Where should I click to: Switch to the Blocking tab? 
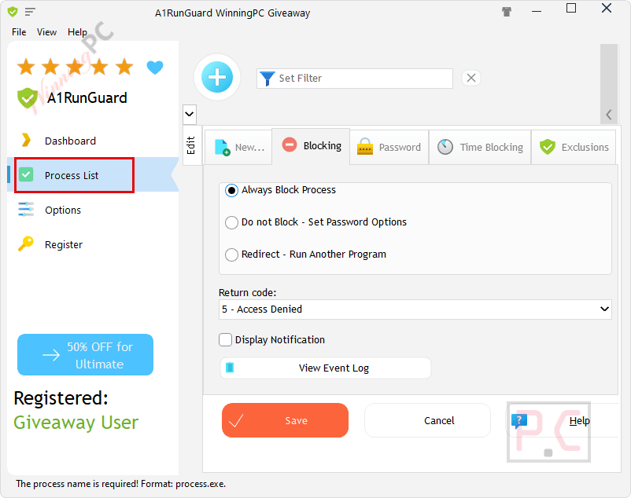pyautogui.click(x=311, y=146)
